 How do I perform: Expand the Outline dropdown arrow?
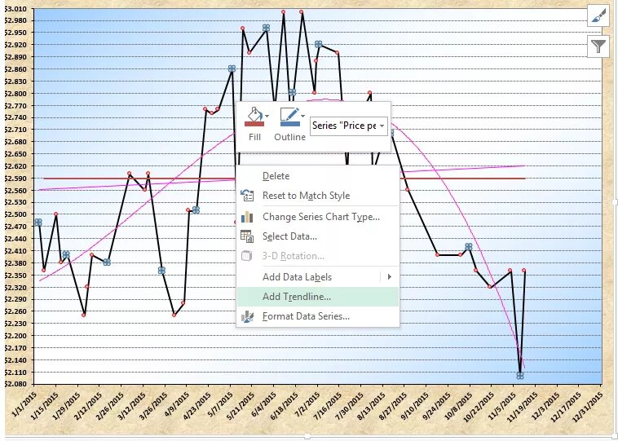[x=302, y=117]
